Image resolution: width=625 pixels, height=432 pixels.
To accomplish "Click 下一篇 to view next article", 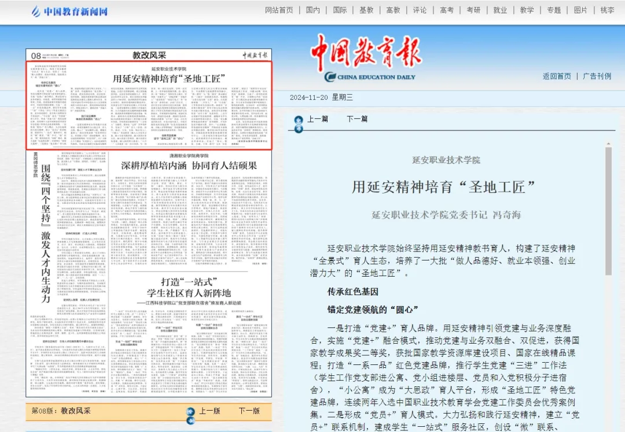I will click(357, 119).
